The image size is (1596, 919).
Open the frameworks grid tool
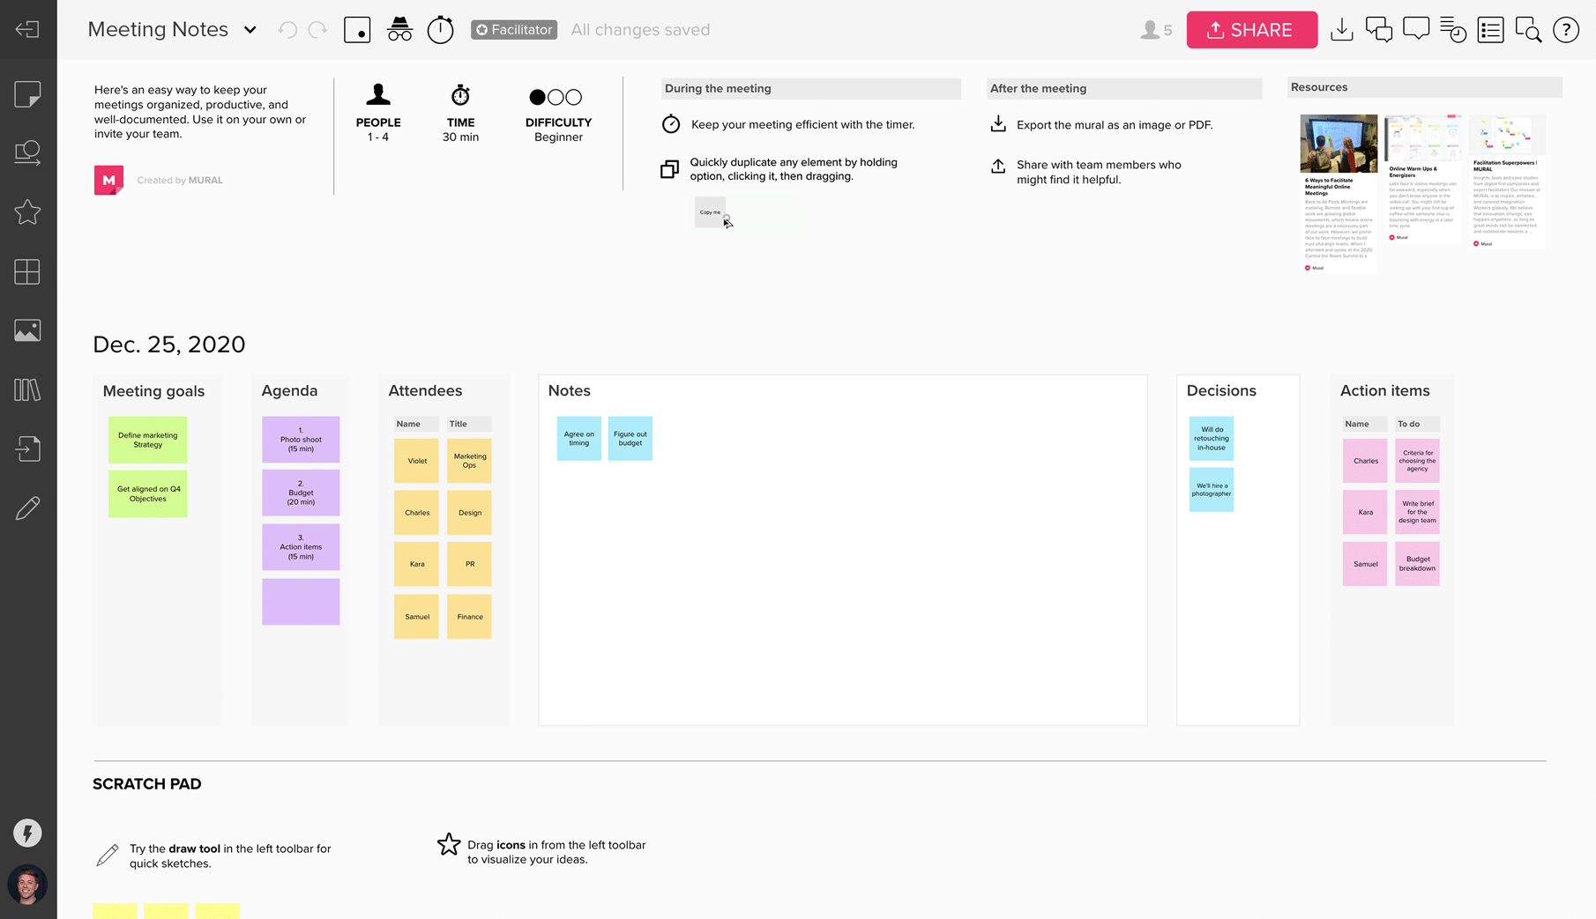(27, 271)
